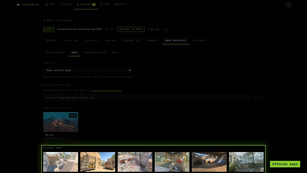
Task: Open the Advanced tab
Action: [x=199, y=40]
